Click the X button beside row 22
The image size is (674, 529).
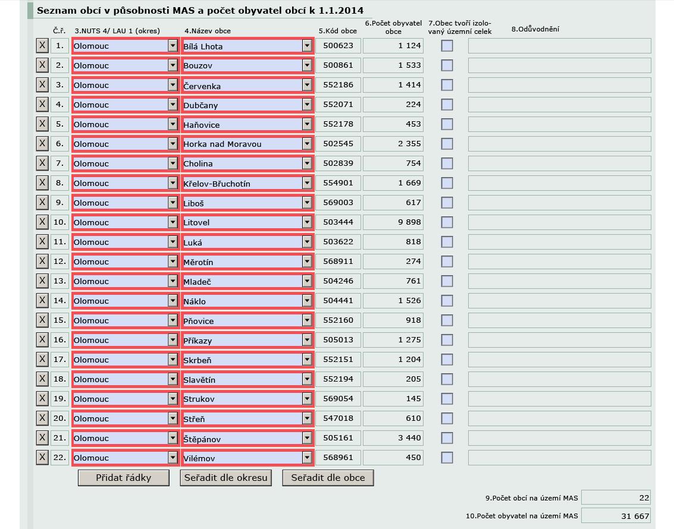[42, 457]
